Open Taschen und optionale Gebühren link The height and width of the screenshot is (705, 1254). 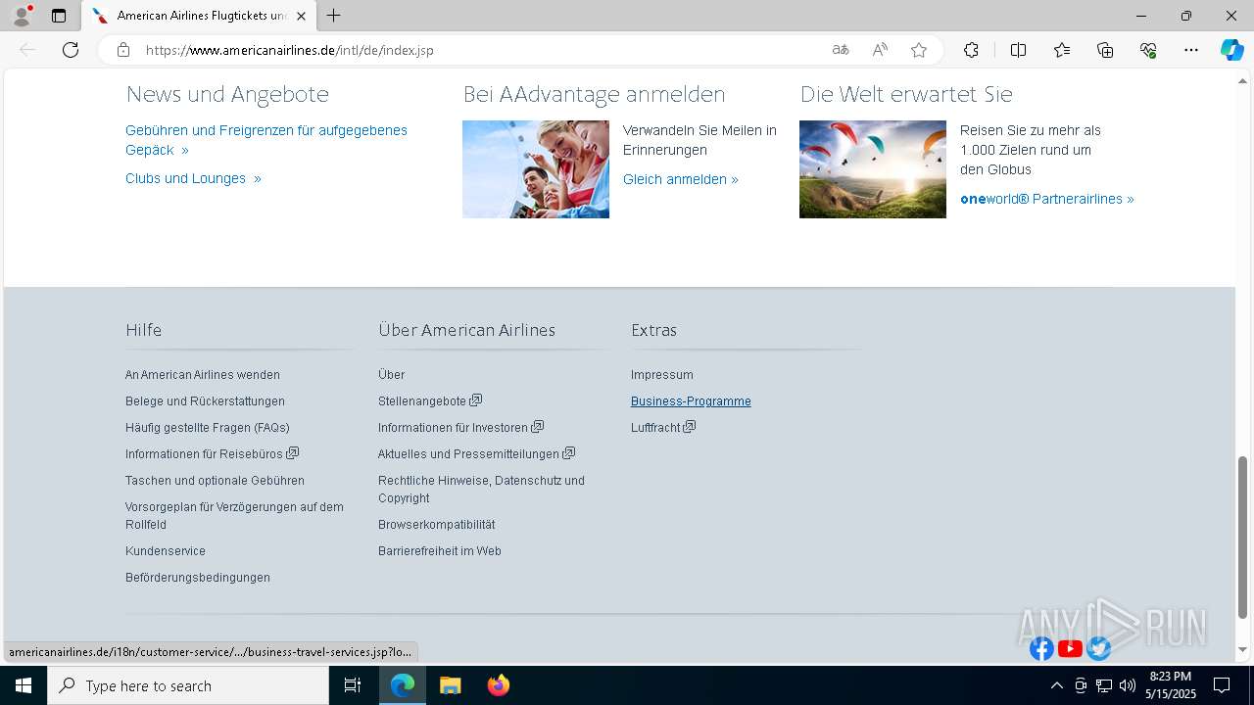tap(215, 481)
